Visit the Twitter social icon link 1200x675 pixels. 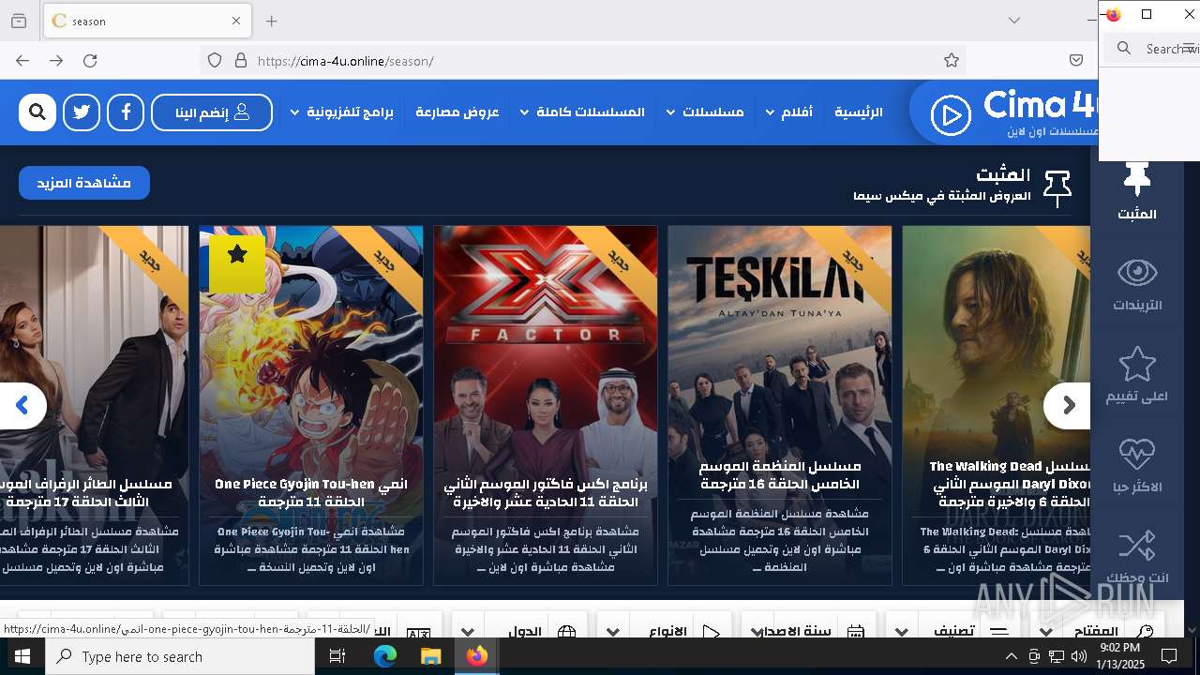(x=82, y=112)
